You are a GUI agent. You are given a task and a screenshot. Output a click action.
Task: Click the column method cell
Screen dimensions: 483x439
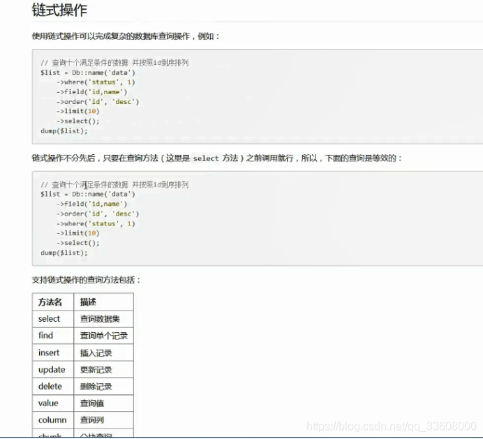coord(53,420)
